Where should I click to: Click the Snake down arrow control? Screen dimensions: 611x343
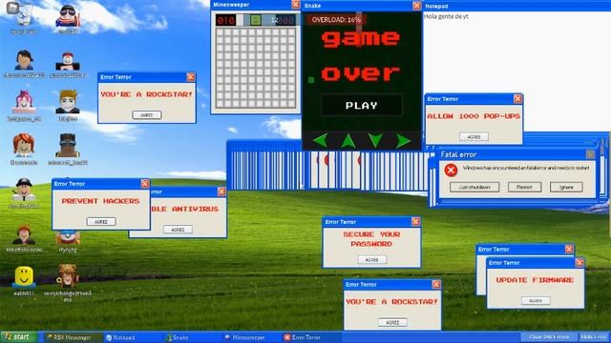tap(375, 140)
